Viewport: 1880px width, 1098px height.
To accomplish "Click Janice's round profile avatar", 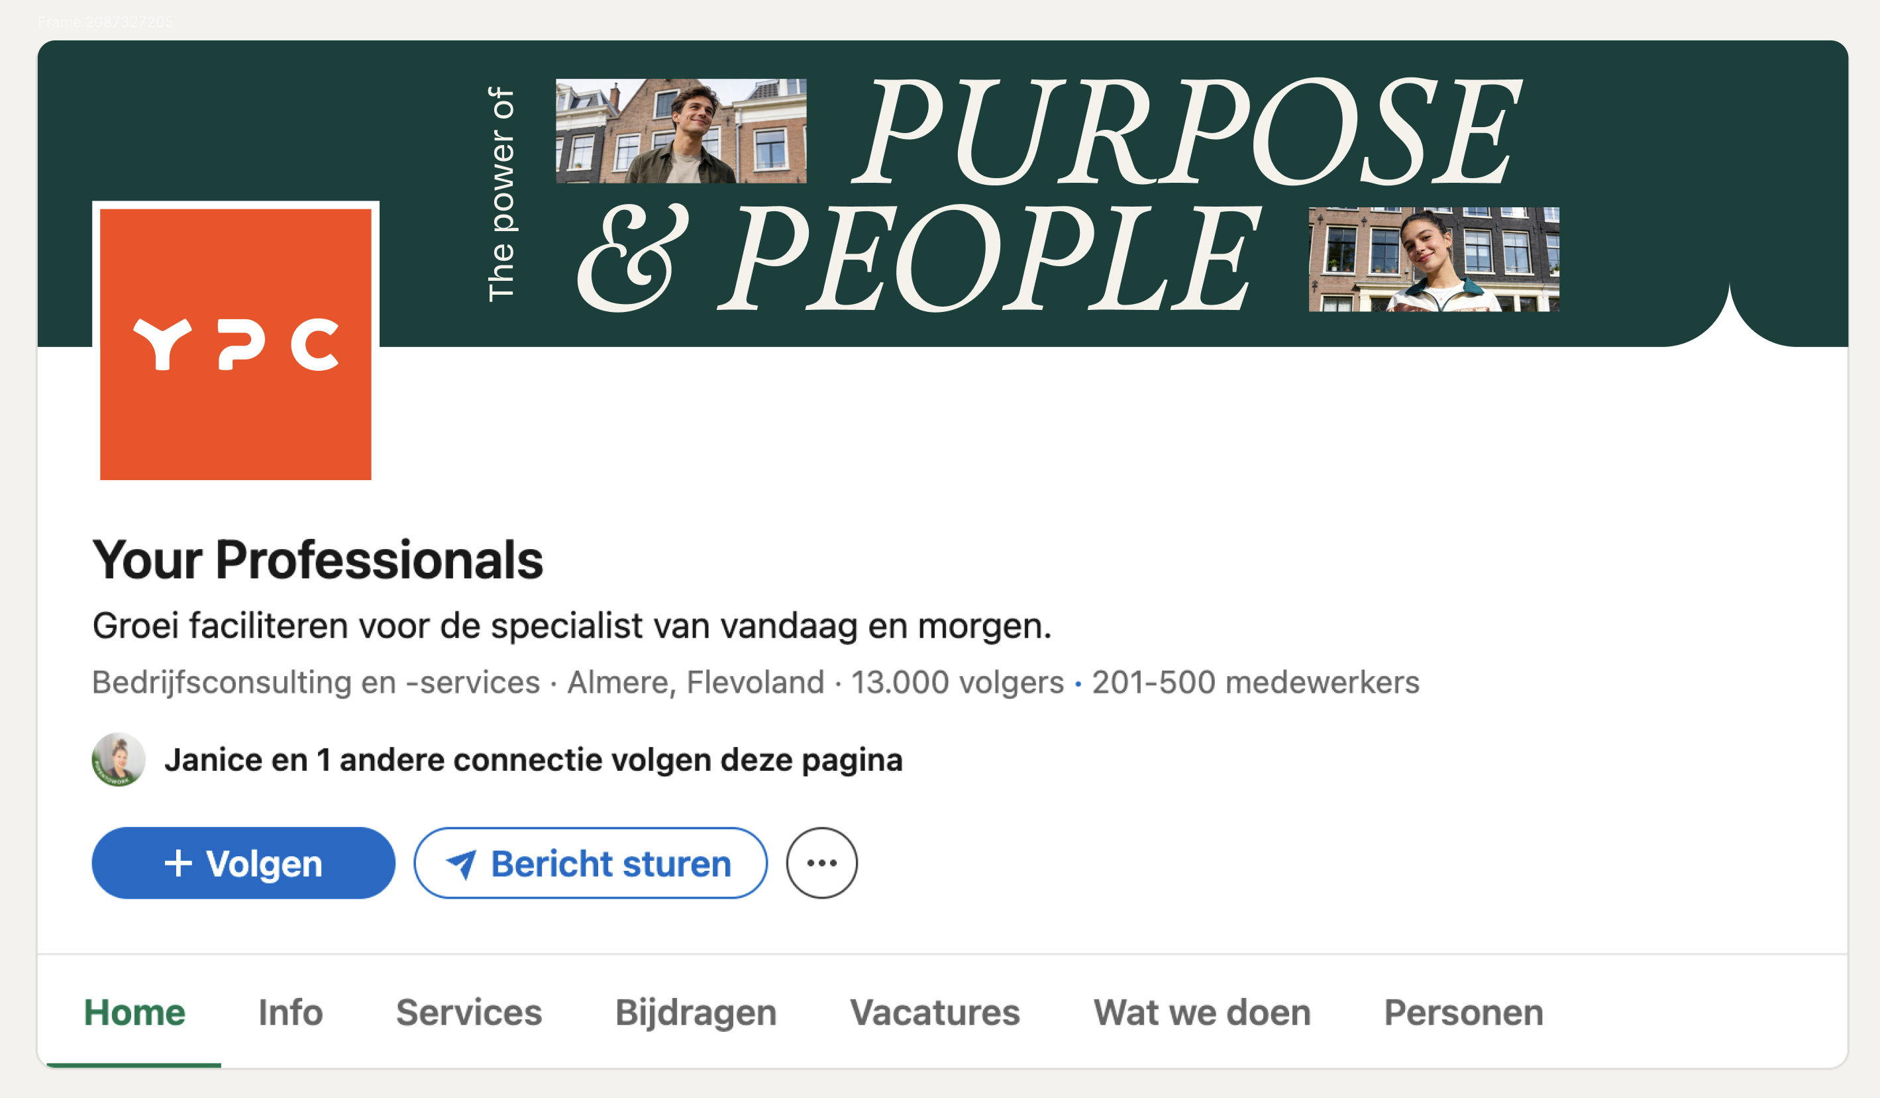I will [118, 760].
